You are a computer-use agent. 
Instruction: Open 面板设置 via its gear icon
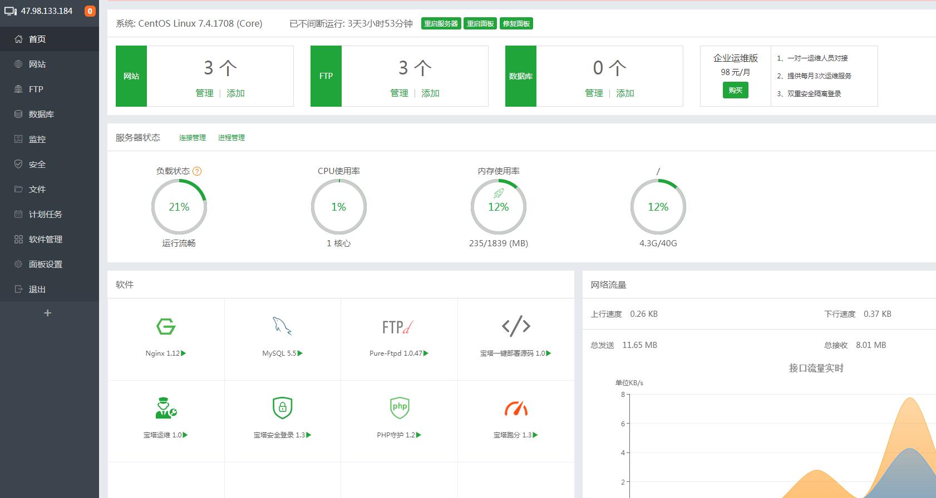click(18, 264)
